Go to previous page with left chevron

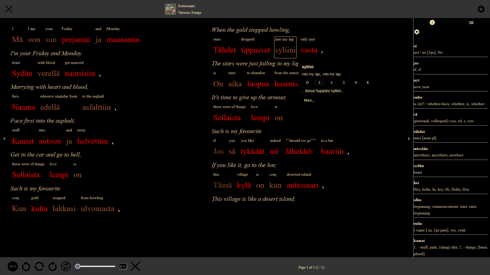(x=4, y=139)
